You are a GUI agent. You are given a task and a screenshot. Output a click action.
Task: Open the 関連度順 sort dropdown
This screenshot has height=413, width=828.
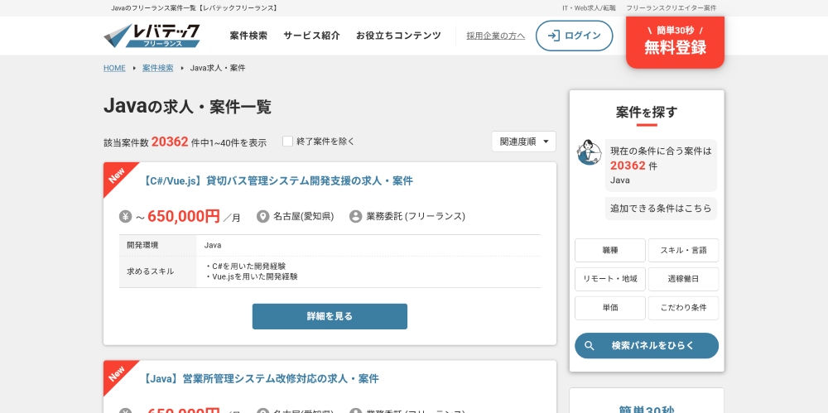tap(524, 142)
